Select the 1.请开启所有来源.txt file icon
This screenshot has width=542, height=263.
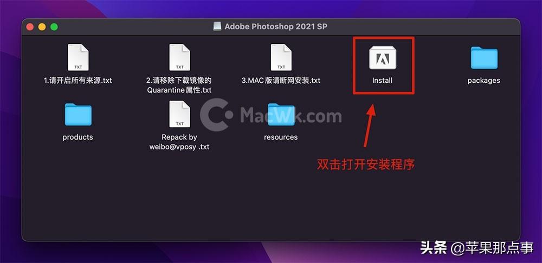click(x=78, y=57)
